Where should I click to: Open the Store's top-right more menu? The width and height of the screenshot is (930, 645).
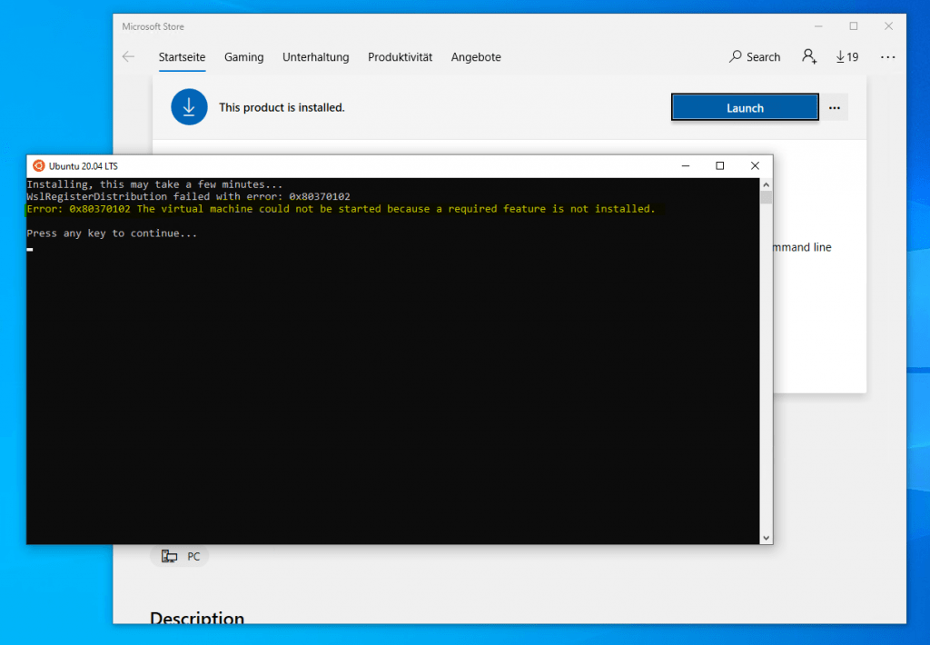tap(888, 57)
